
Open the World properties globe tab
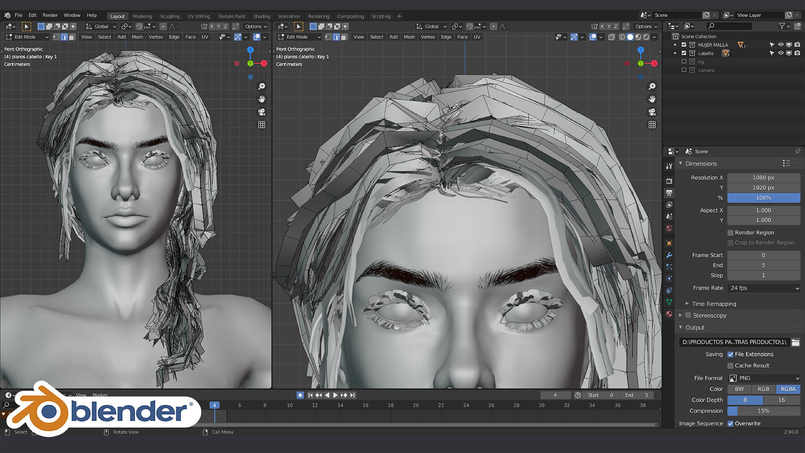[x=669, y=228]
